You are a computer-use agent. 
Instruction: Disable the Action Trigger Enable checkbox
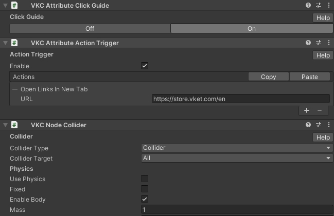pyautogui.click(x=145, y=66)
